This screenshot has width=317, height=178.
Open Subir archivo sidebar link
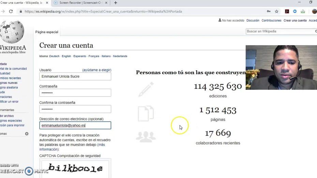[x=7, y=116]
